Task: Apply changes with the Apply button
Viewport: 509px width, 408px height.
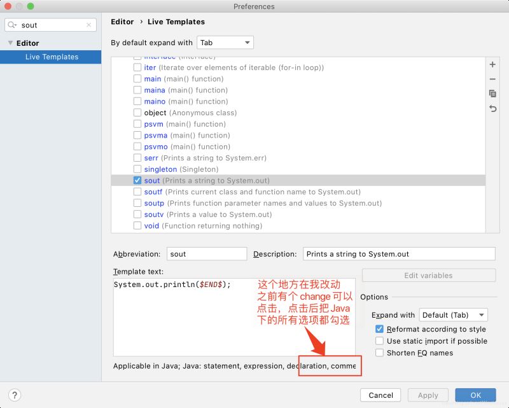Action: [x=428, y=395]
